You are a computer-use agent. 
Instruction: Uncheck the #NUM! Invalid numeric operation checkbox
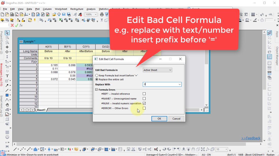click(x=144, y=103)
